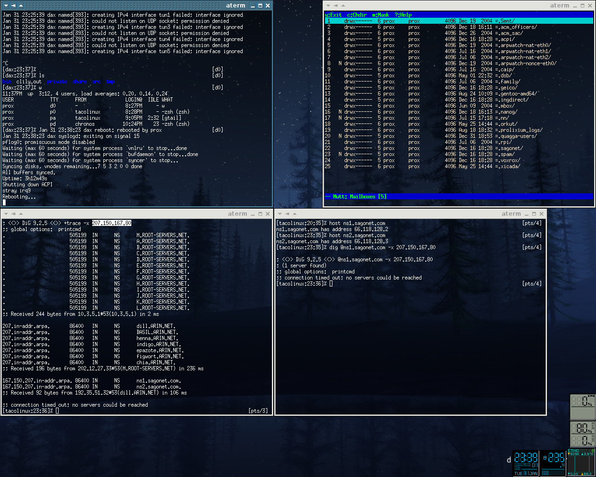
Task: Click the titlebar of bottom-right aterm window
Action: tap(410, 214)
